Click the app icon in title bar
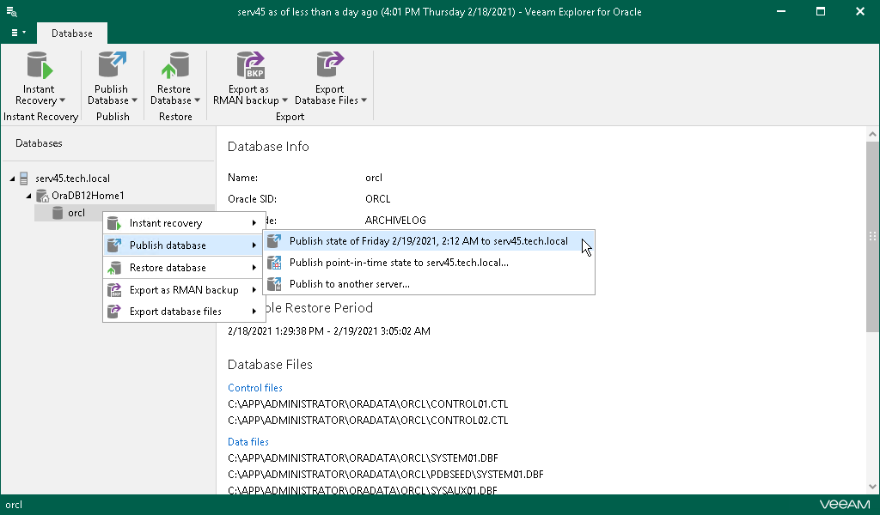This screenshot has height=515, width=880. pos(11,11)
